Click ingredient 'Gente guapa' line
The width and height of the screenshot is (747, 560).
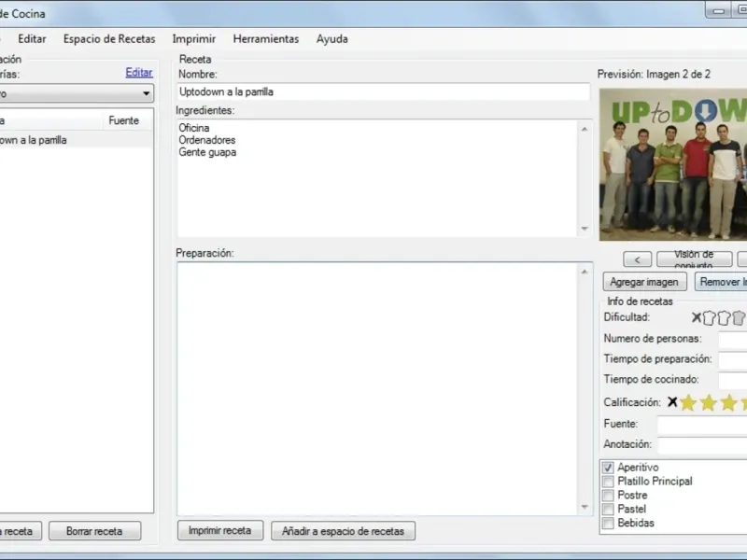207,152
